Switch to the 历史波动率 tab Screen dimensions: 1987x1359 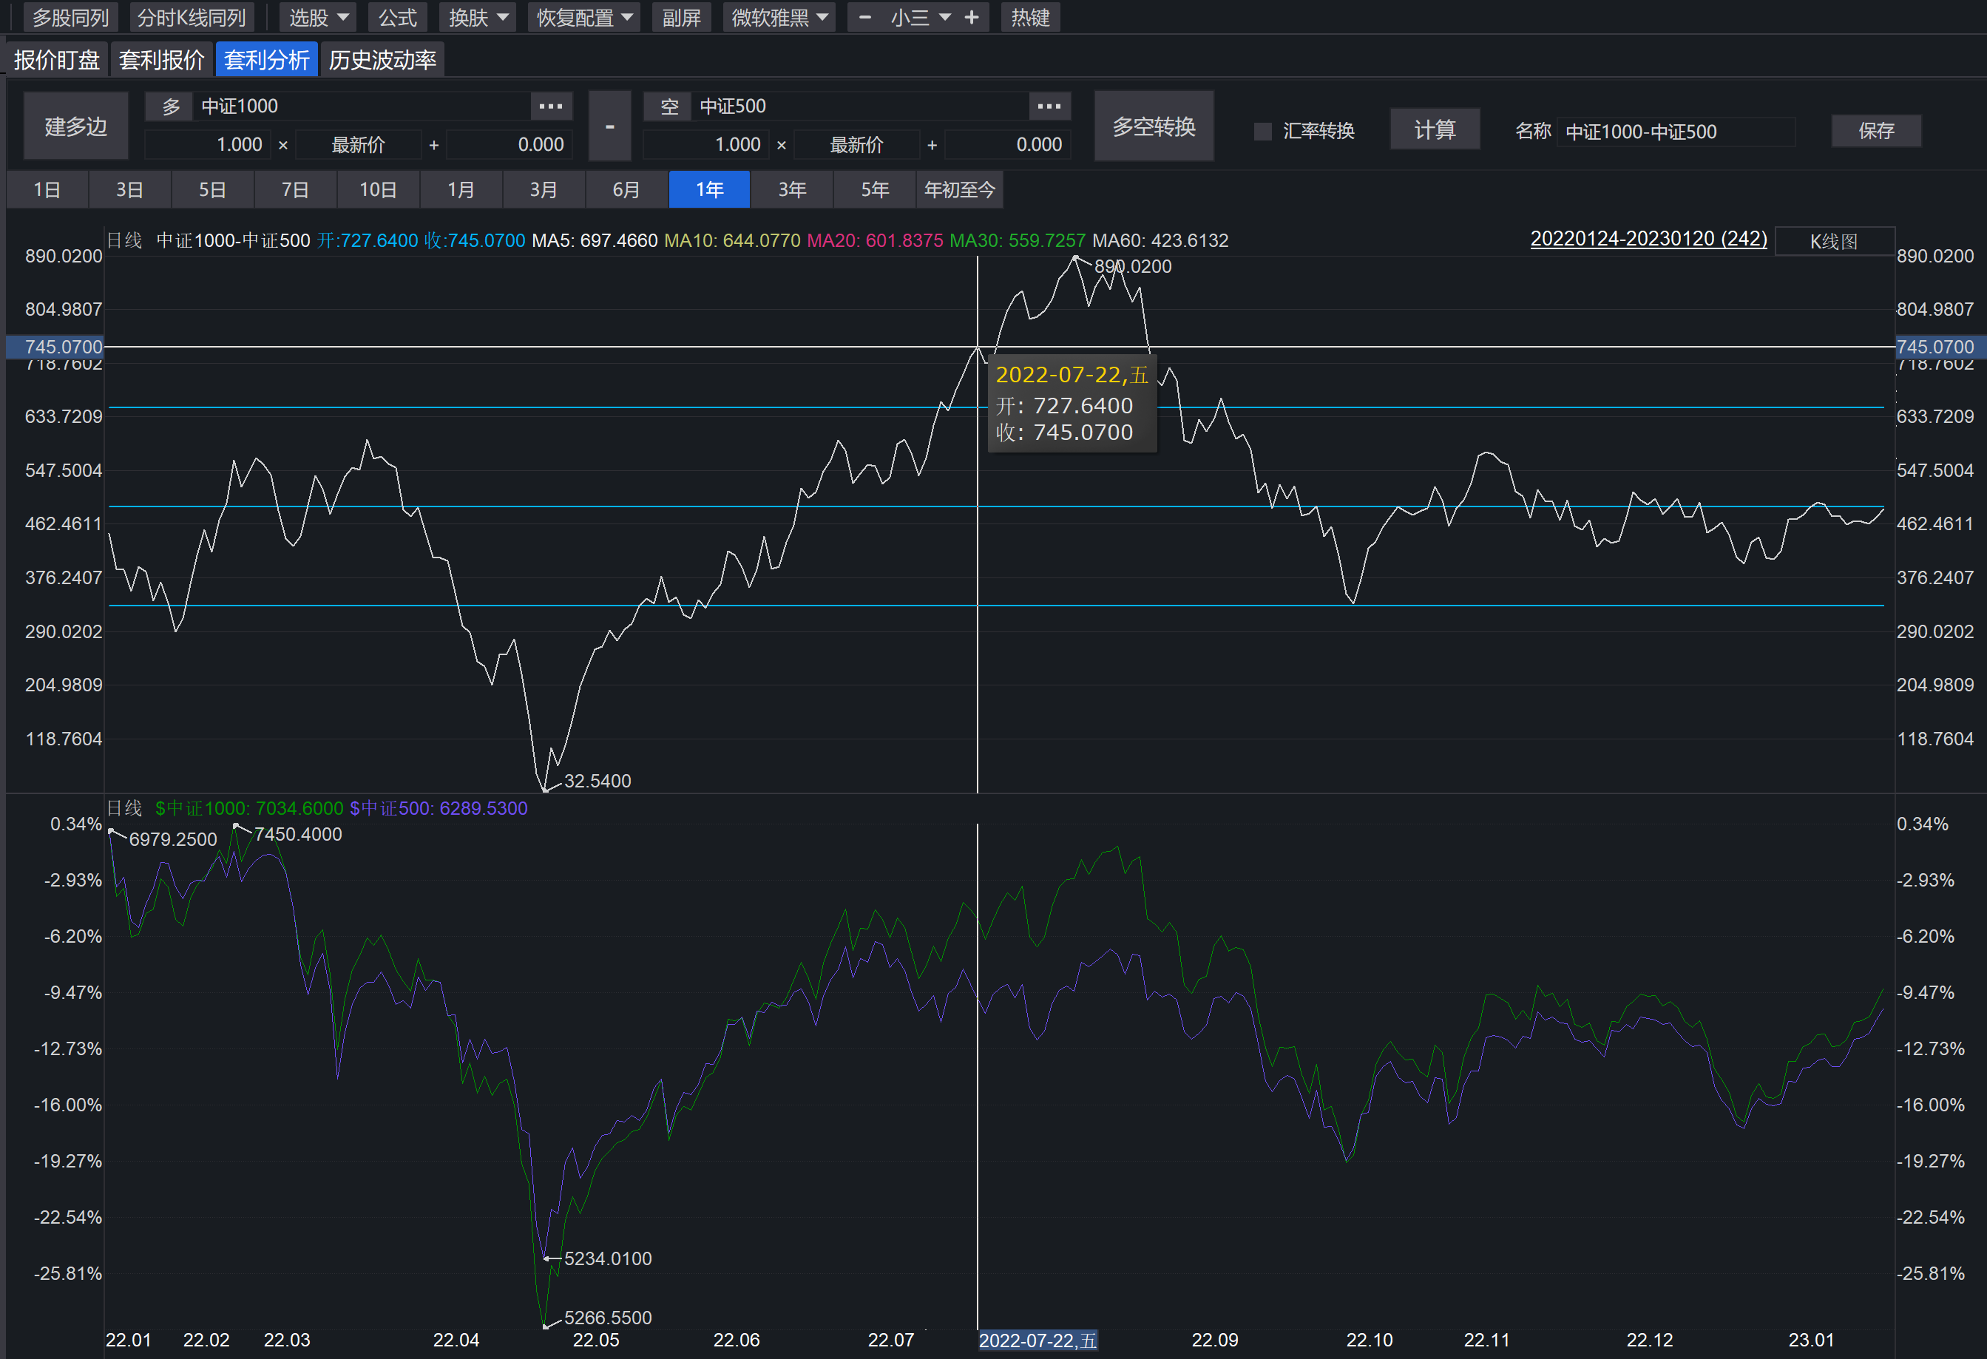(382, 60)
